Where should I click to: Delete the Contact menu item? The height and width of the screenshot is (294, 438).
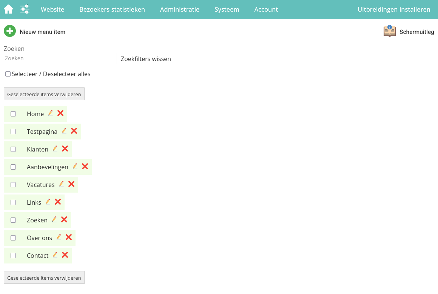[65, 255]
